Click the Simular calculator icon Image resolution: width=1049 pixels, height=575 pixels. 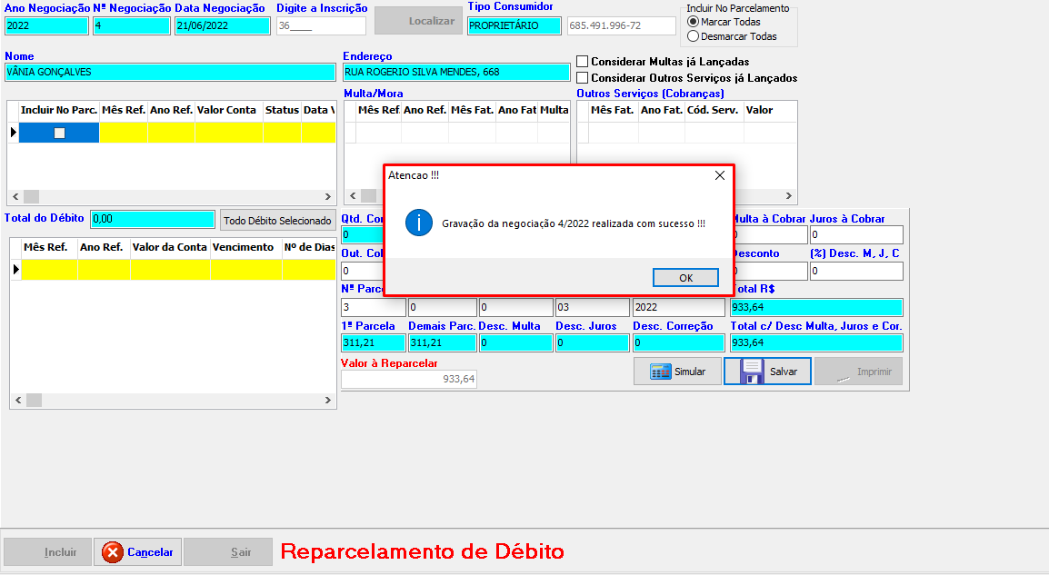[660, 372]
